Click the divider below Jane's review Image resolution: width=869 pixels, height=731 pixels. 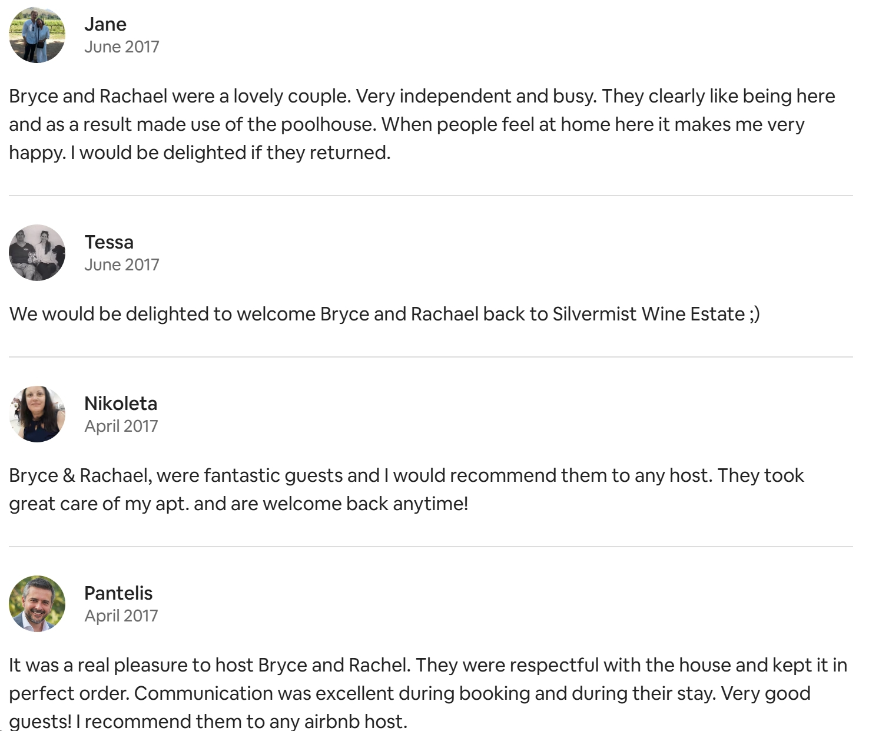(430, 196)
